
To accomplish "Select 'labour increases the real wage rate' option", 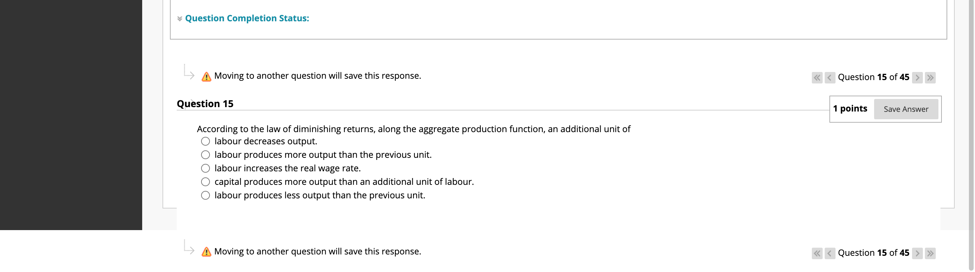I will [205, 168].
